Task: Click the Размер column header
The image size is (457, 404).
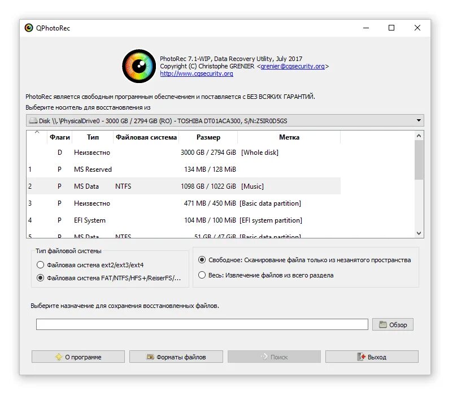Action: (x=208, y=137)
